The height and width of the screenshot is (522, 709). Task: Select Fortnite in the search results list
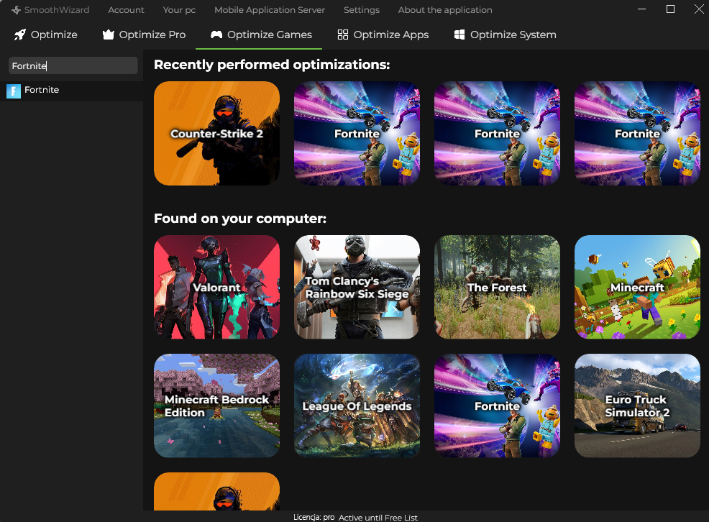[x=71, y=91]
